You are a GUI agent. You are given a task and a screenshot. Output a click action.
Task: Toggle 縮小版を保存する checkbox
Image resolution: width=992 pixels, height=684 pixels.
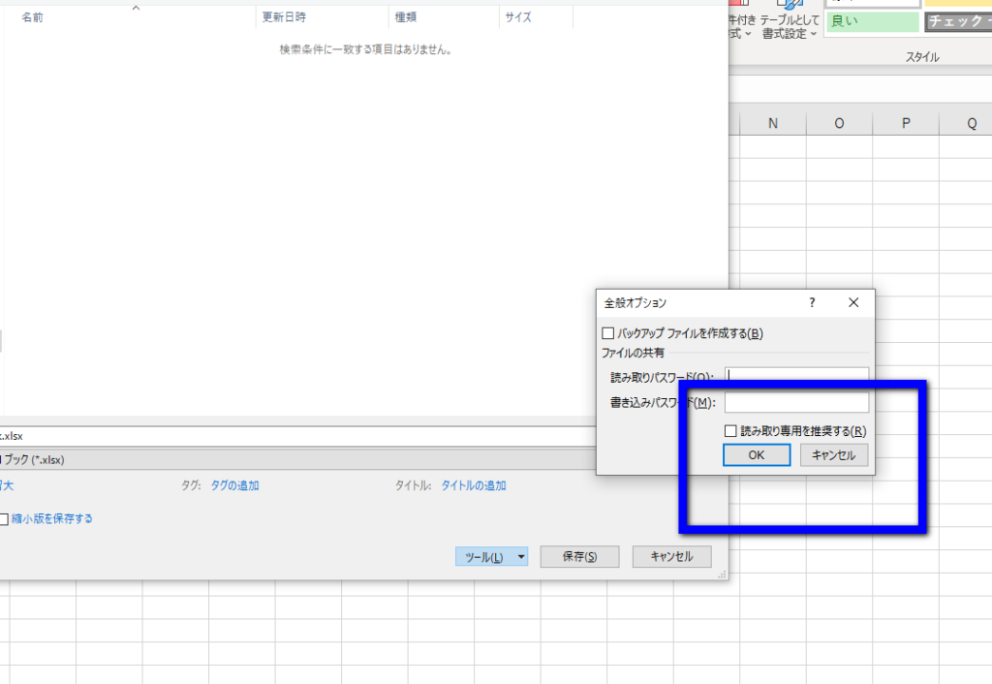click(4, 519)
